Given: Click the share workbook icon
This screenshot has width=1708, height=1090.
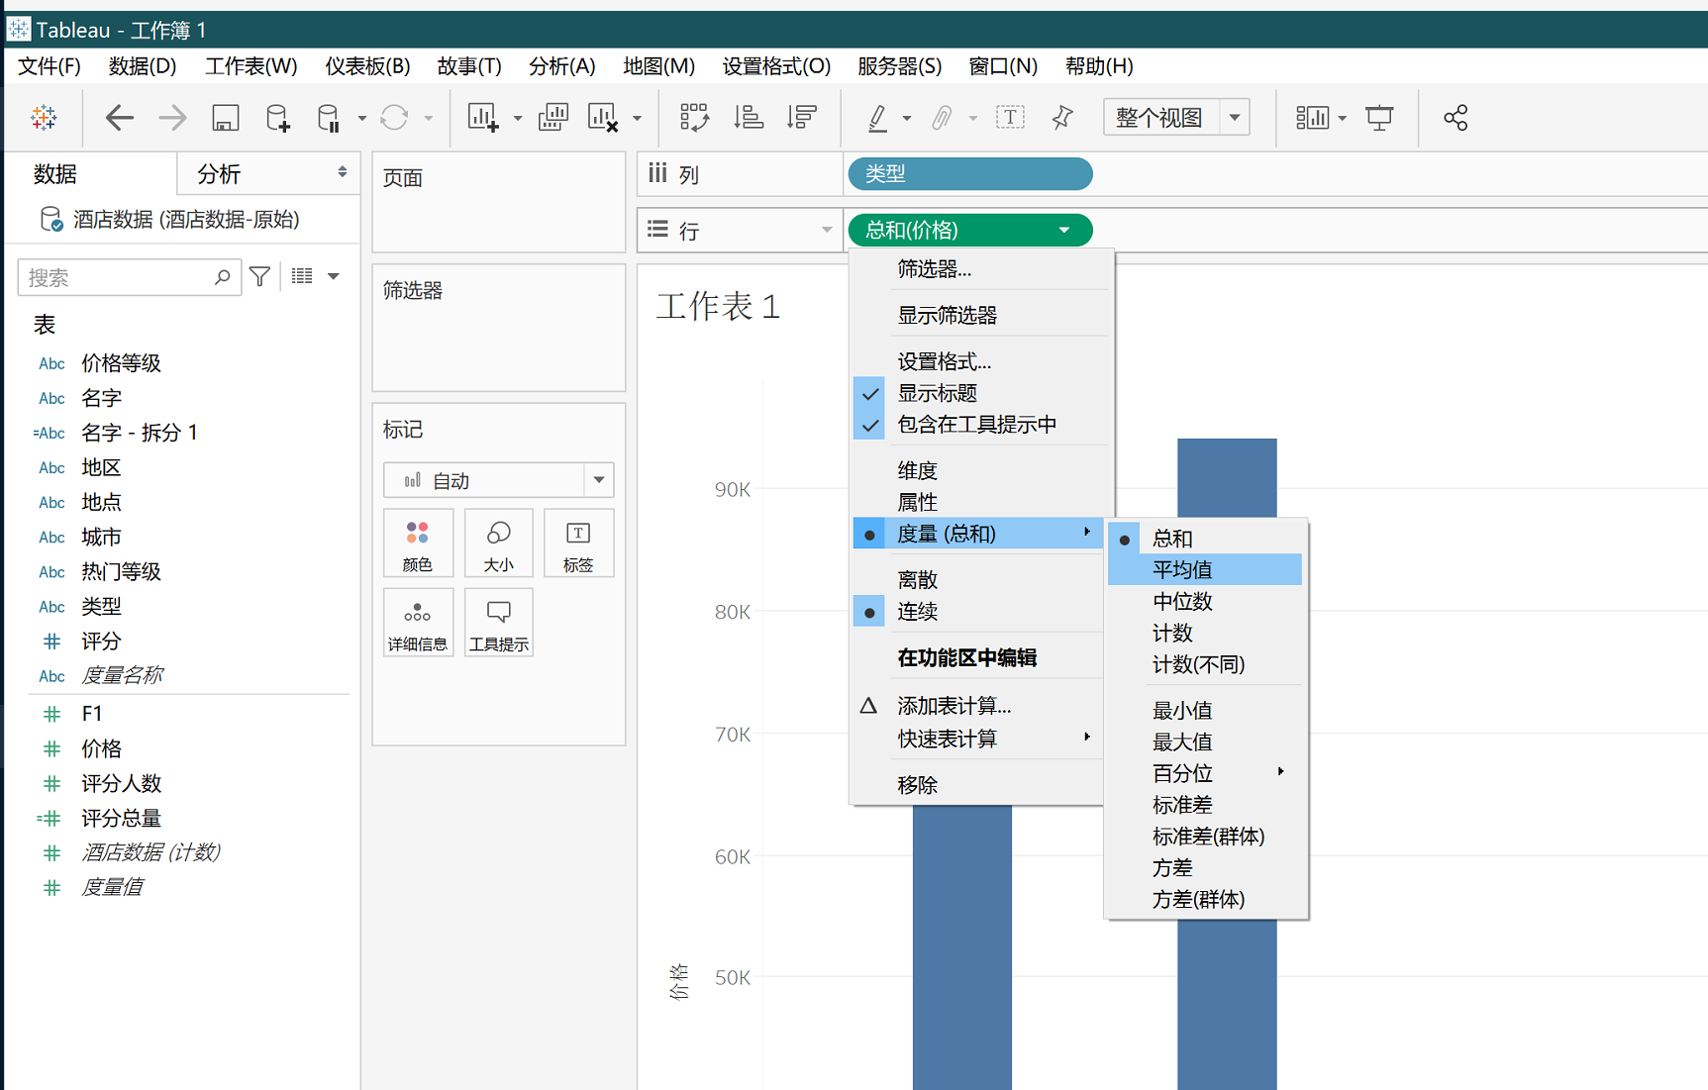Looking at the screenshot, I should click(x=1456, y=118).
